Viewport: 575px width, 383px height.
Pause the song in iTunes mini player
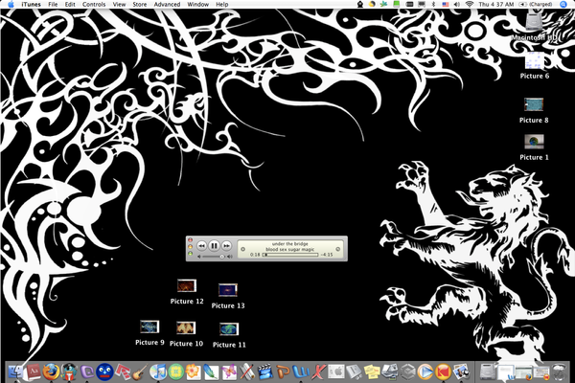tap(214, 245)
